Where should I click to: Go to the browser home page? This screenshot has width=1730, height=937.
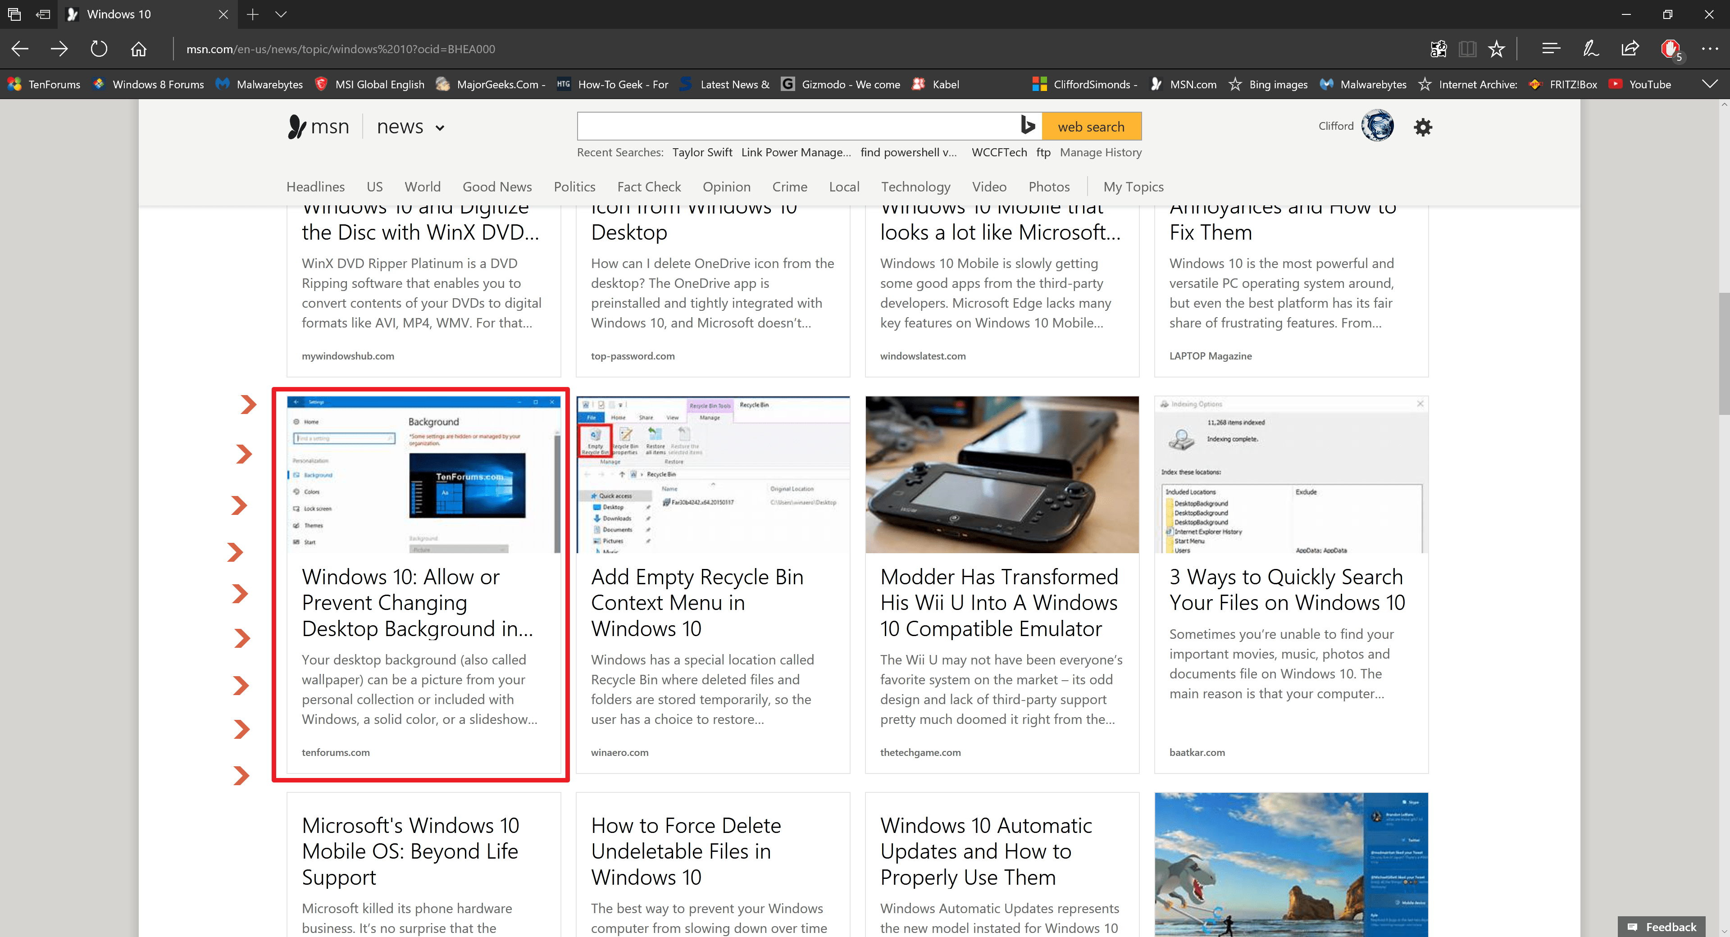pyautogui.click(x=138, y=48)
